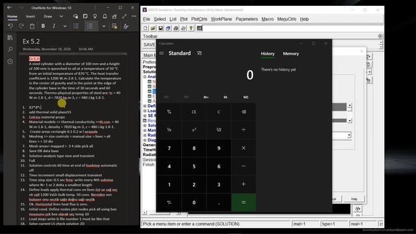
Task: Open recent notes clock icon in OneNote
Action: pos(10,61)
